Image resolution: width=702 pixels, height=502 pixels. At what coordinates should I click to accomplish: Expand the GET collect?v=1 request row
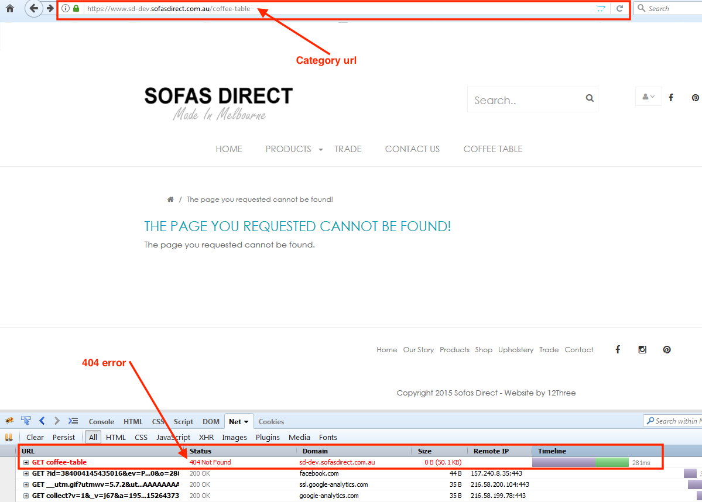pyautogui.click(x=26, y=496)
